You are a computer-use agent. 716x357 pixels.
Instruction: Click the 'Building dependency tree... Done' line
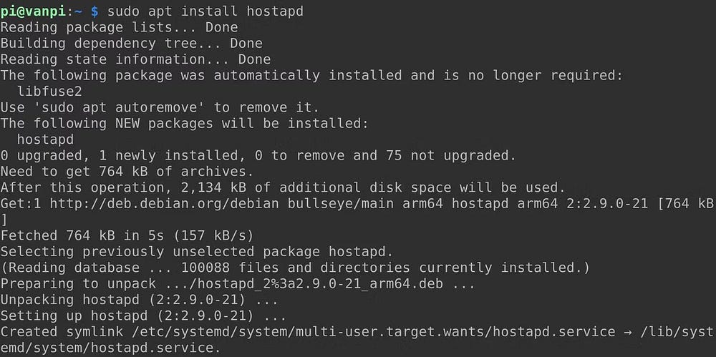coord(131,43)
